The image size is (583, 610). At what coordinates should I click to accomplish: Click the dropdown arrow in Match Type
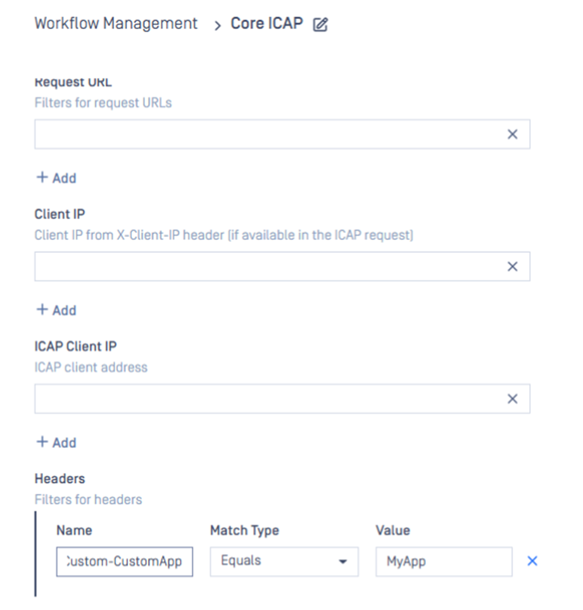(x=343, y=562)
